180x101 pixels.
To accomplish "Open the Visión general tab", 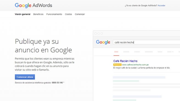I will tap(23, 14).
